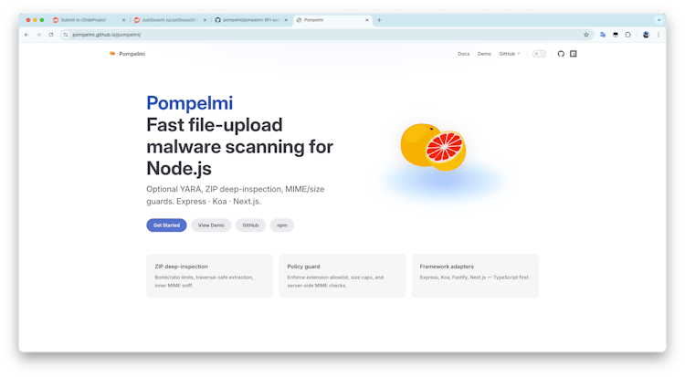Switch to the pompelmi/pompelmi GitHub tab
This screenshot has width=685, height=377.
coord(250,19)
